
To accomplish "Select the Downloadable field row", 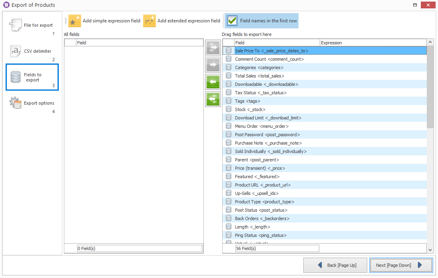I will pyautogui.click(x=325, y=84).
